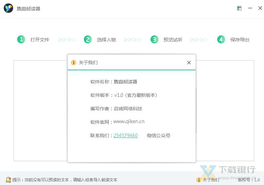This screenshot has width=264, height=185.
Task: Click the bell hint icon in status bar
Action: point(8,180)
